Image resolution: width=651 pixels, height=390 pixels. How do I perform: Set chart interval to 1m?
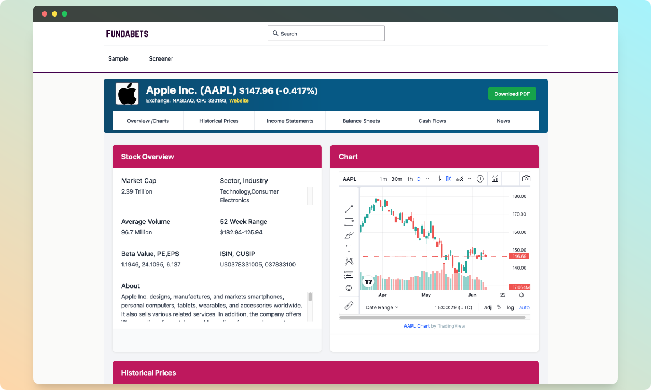click(x=383, y=179)
